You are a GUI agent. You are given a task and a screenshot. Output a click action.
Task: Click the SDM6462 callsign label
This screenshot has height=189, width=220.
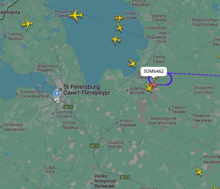click(154, 71)
